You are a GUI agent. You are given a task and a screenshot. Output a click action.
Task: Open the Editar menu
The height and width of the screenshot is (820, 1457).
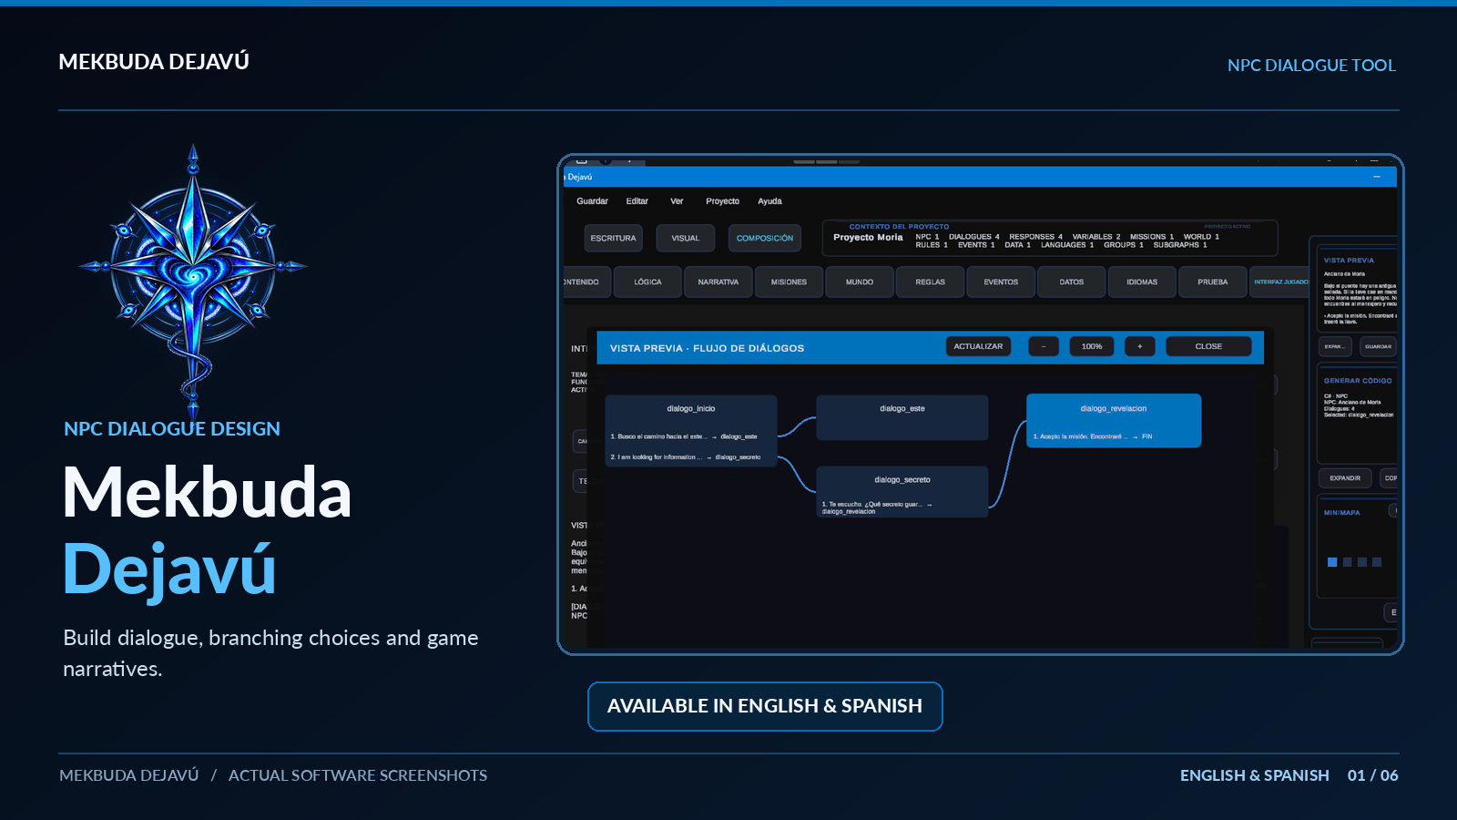click(x=637, y=201)
